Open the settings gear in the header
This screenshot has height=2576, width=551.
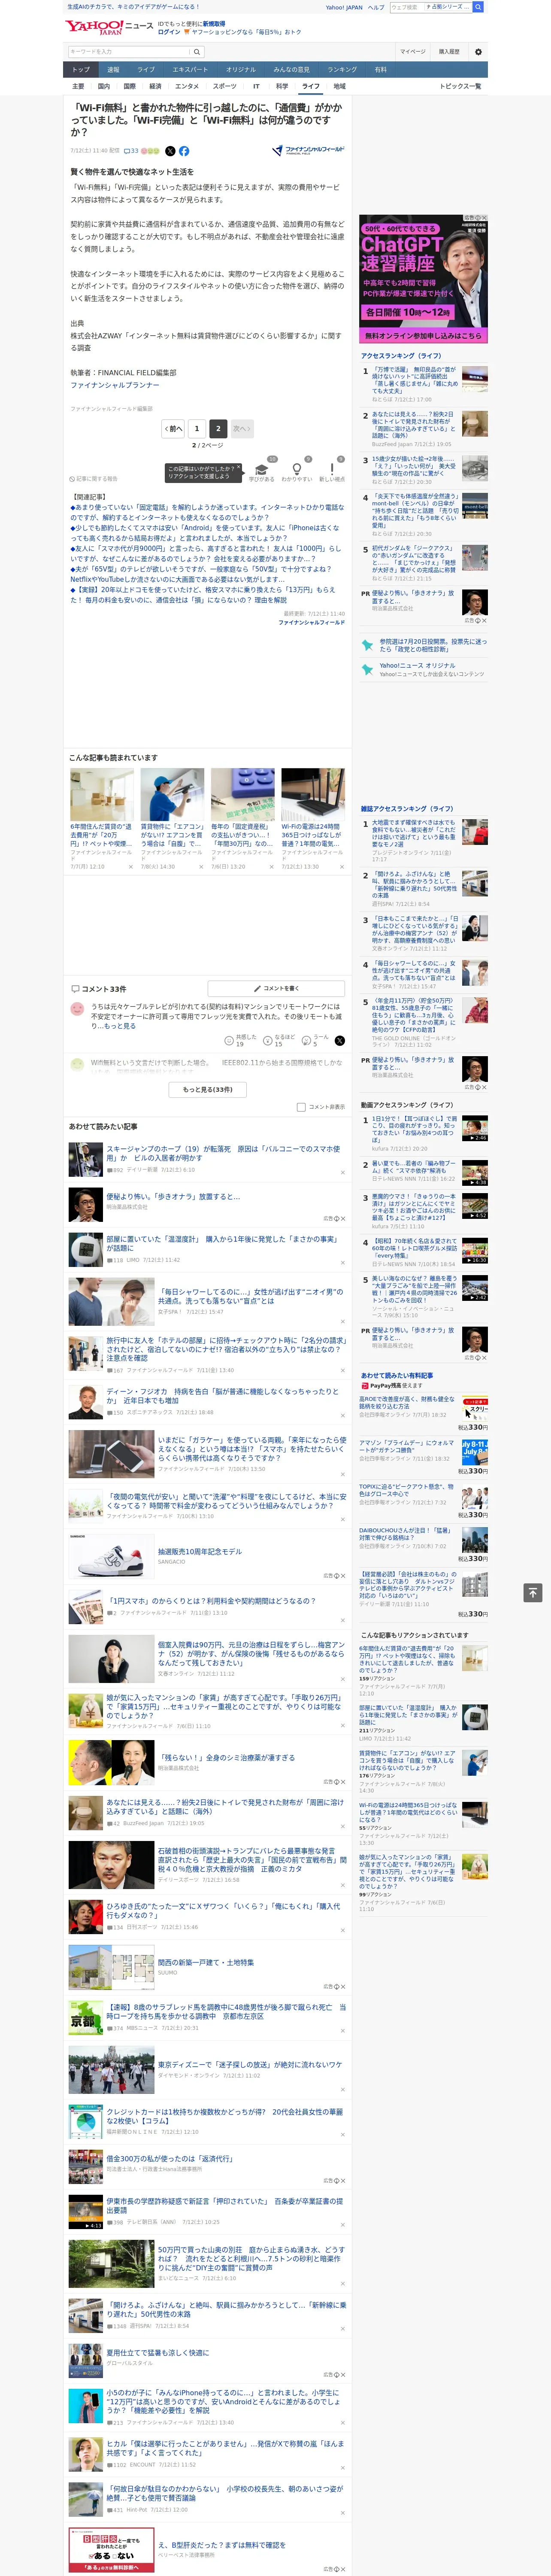[477, 51]
